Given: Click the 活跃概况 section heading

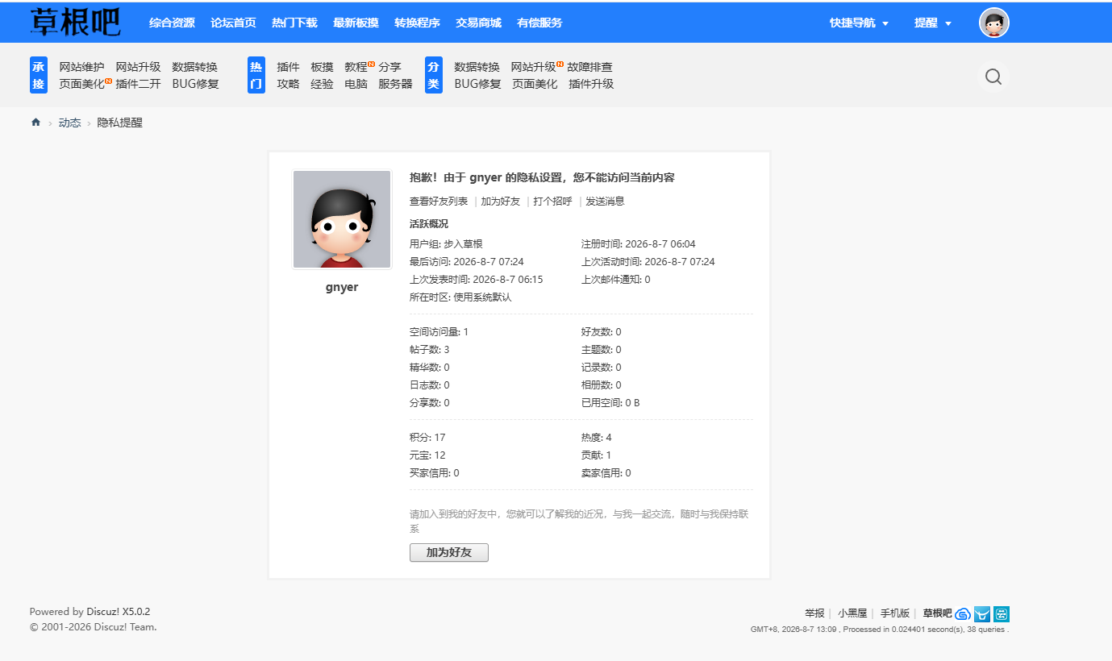Looking at the screenshot, I should click(429, 224).
